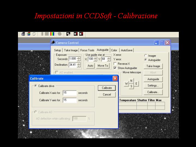Untick the Show Autoguider checkbox
This screenshot has height=147, width=196.
click(x=115, y=68)
